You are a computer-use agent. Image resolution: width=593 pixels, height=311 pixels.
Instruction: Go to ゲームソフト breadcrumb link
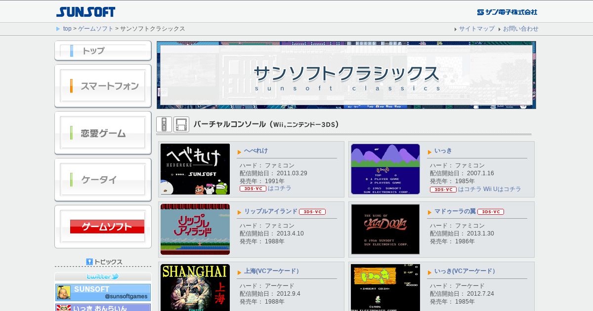pos(96,29)
